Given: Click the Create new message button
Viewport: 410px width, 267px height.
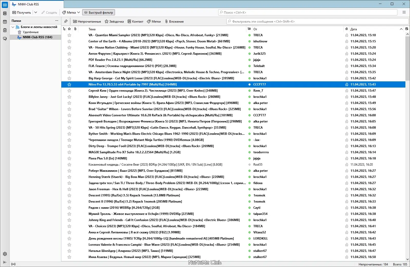Looking at the screenshot, I should click(x=49, y=12).
